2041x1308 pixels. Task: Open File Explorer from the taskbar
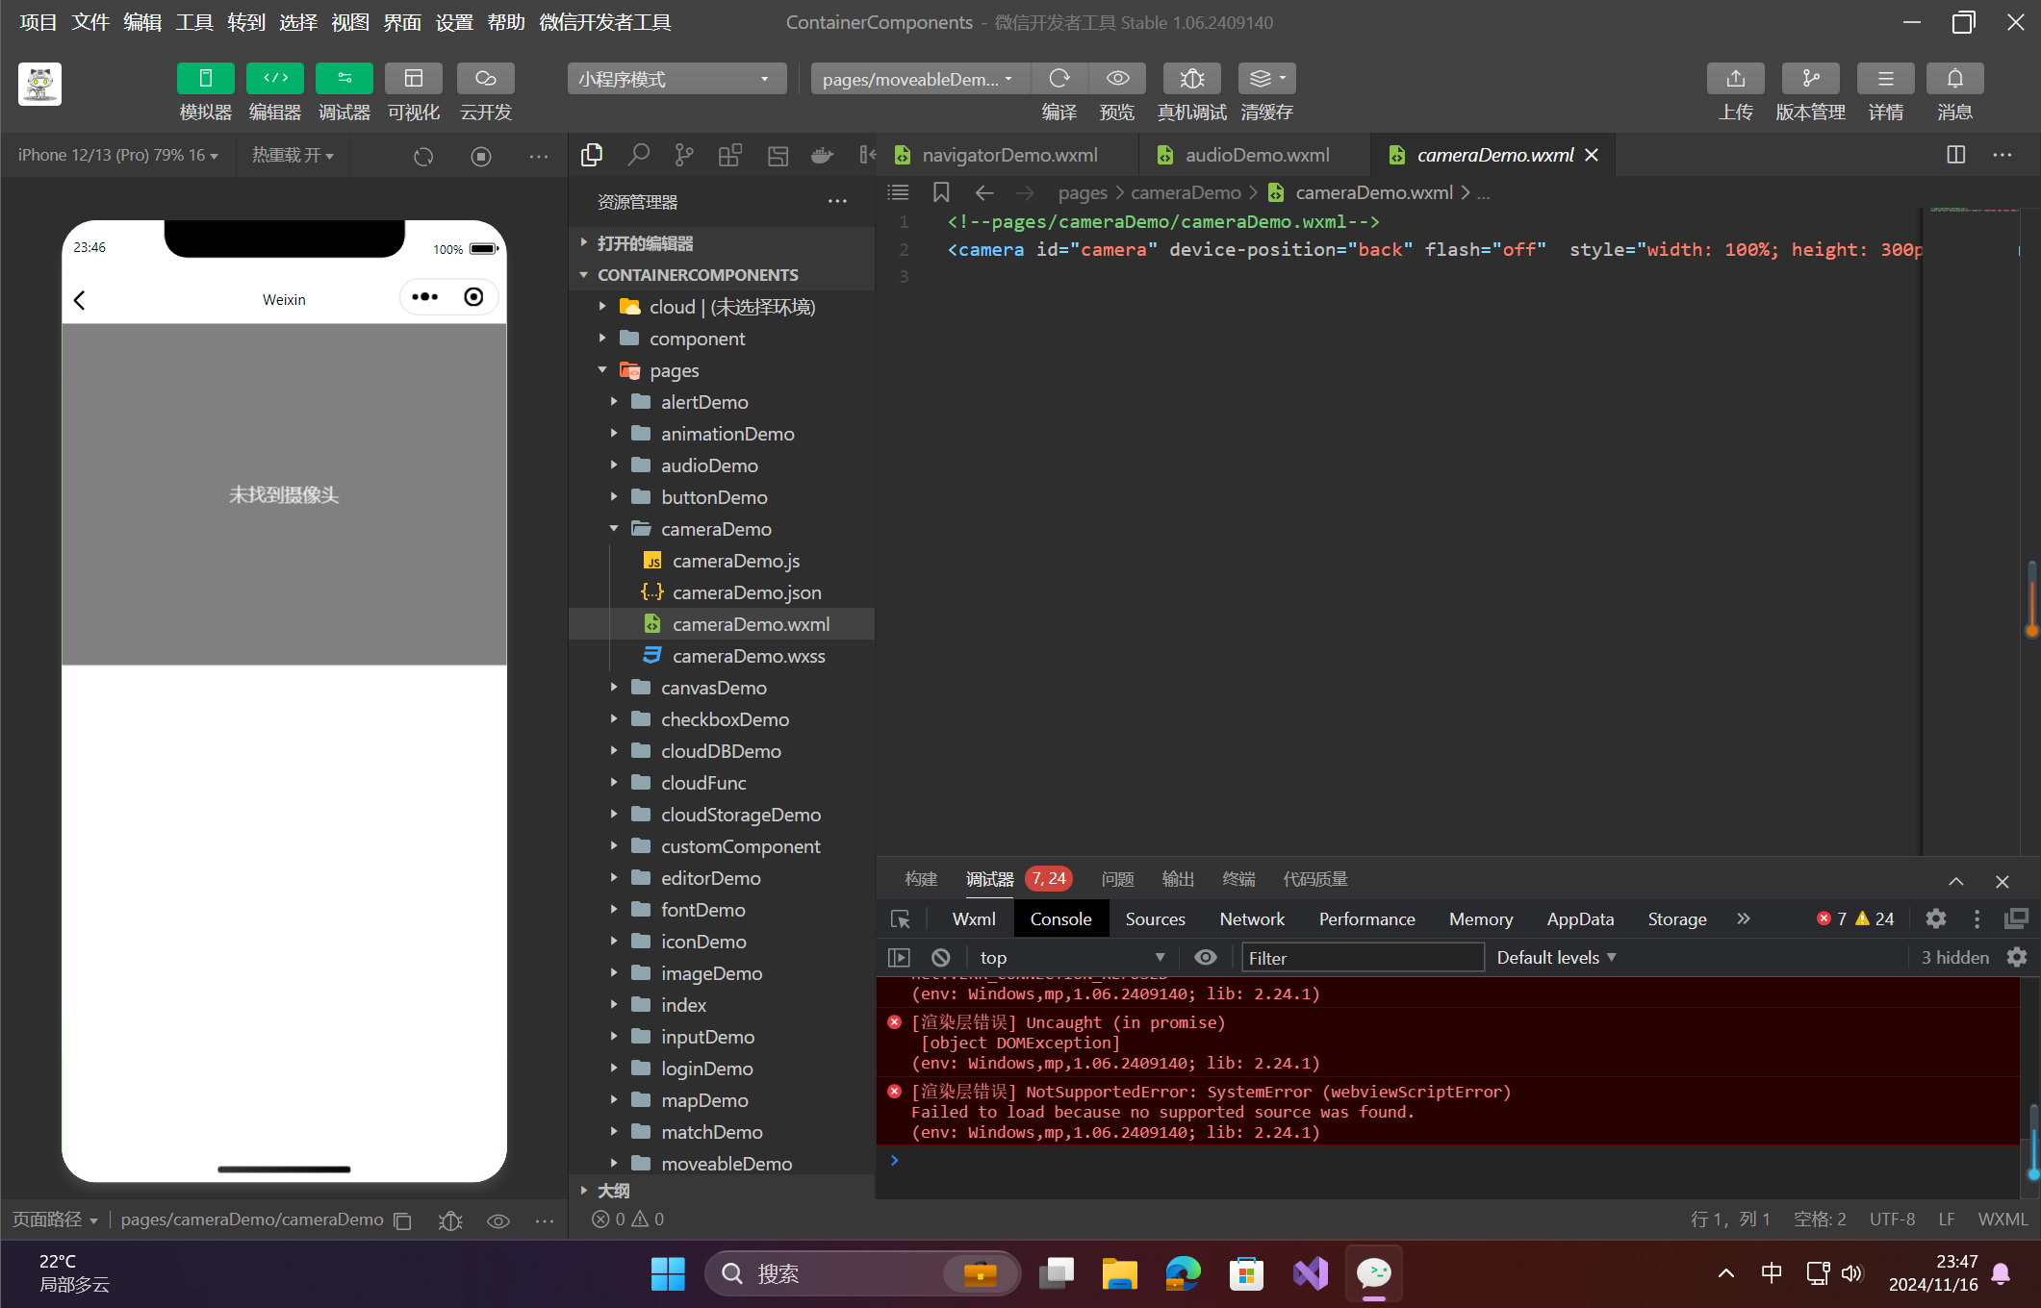pos(1118,1274)
